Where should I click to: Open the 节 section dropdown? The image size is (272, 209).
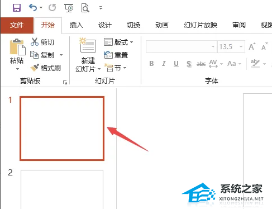point(115,68)
